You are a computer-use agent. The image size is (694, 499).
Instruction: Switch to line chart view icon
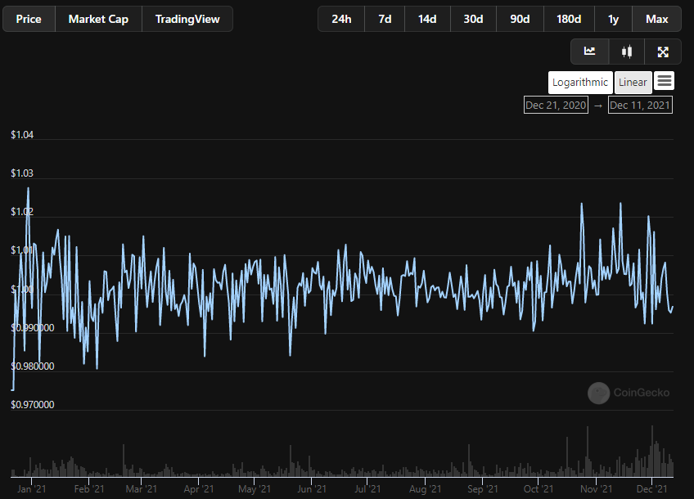click(x=590, y=52)
